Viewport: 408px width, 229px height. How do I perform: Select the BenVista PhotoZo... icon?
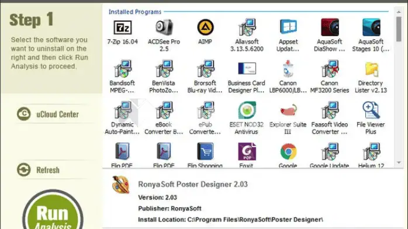[164, 69]
